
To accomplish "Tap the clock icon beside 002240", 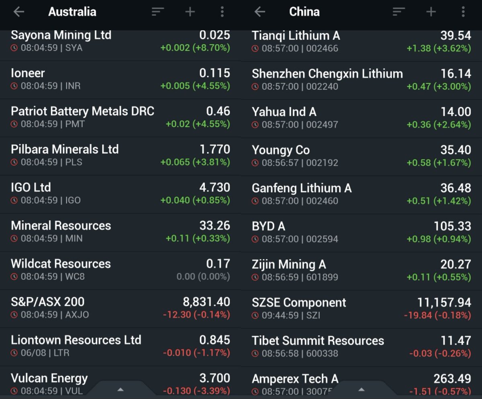I will coord(255,86).
